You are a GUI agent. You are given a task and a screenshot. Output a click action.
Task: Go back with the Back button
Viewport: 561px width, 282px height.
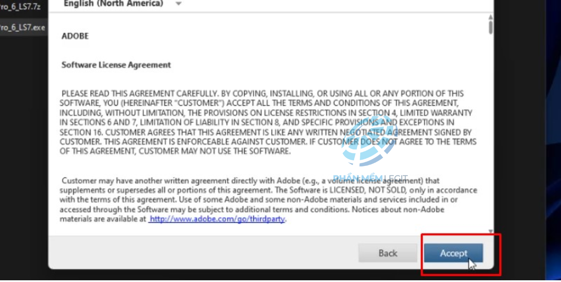point(388,253)
